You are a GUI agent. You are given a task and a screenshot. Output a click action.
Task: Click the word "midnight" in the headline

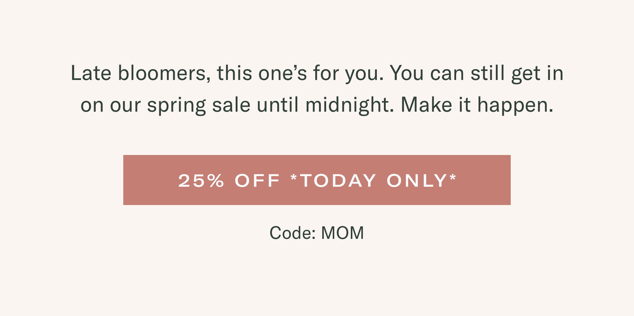pyautogui.click(x=347, y=105)
